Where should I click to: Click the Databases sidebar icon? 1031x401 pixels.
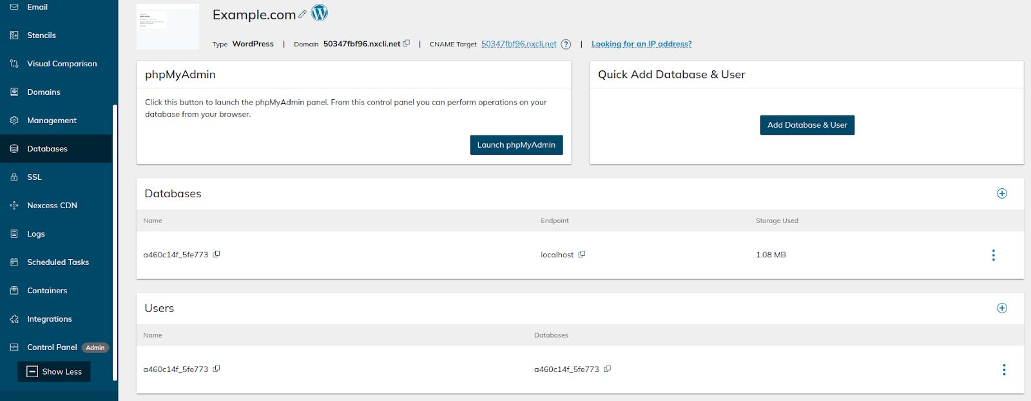click(14, 149)
